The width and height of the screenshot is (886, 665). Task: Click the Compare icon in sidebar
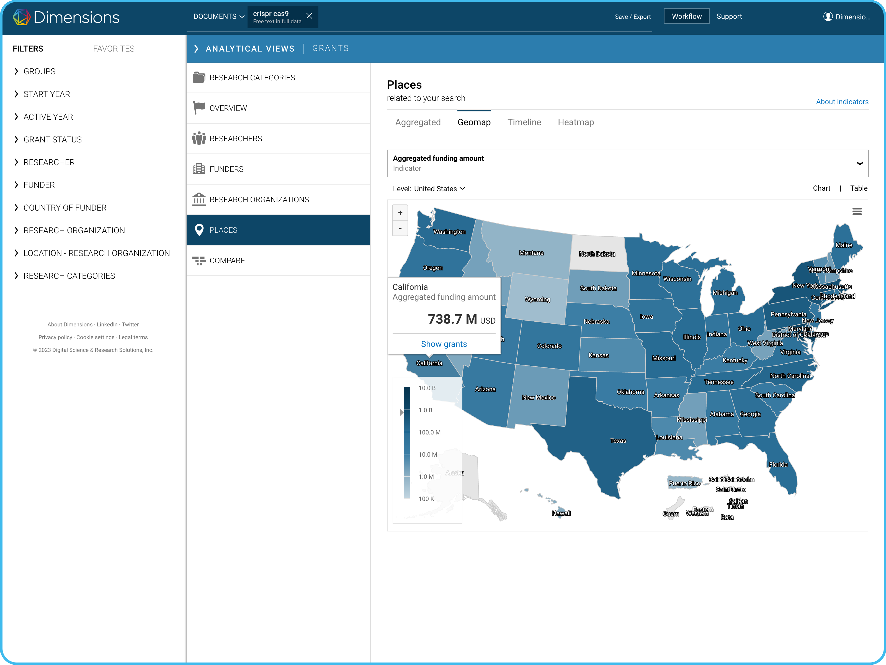199,260
